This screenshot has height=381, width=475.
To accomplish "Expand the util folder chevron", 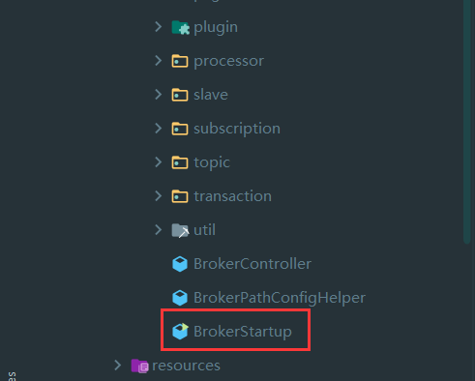I will pos(158,230).
